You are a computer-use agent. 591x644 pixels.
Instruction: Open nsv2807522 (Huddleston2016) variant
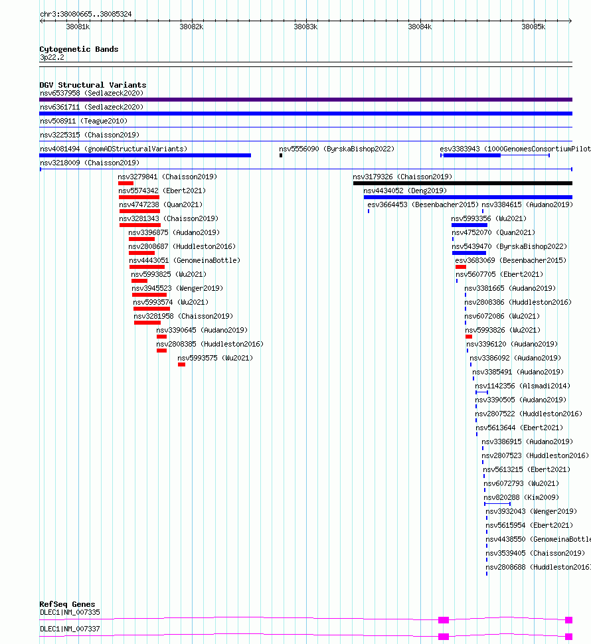tap(529, 414)
